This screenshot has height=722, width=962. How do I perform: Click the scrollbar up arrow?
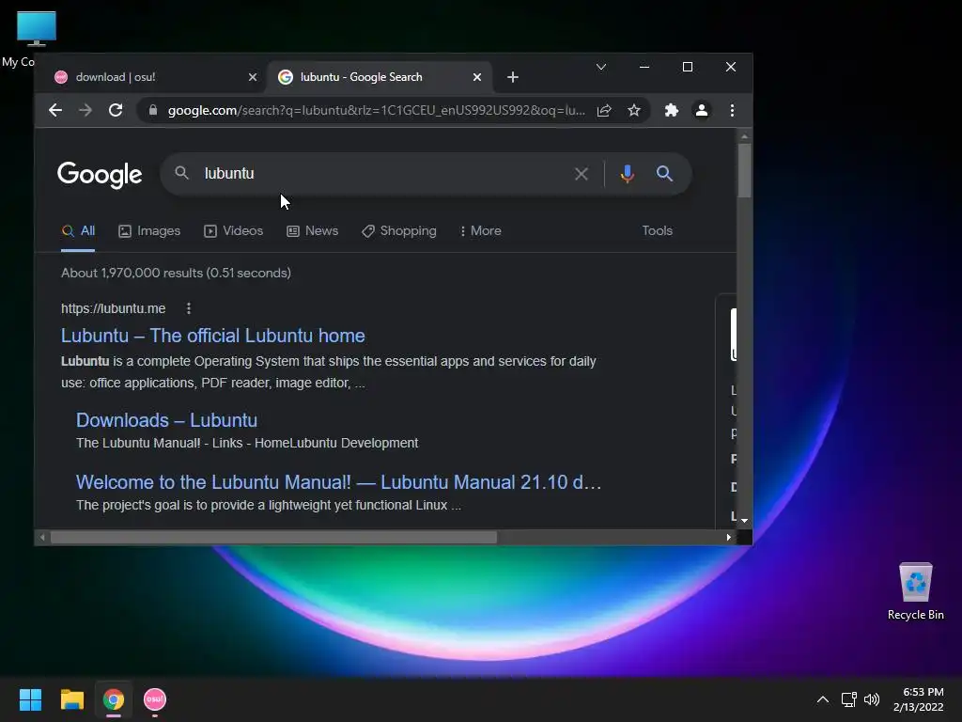744,136
